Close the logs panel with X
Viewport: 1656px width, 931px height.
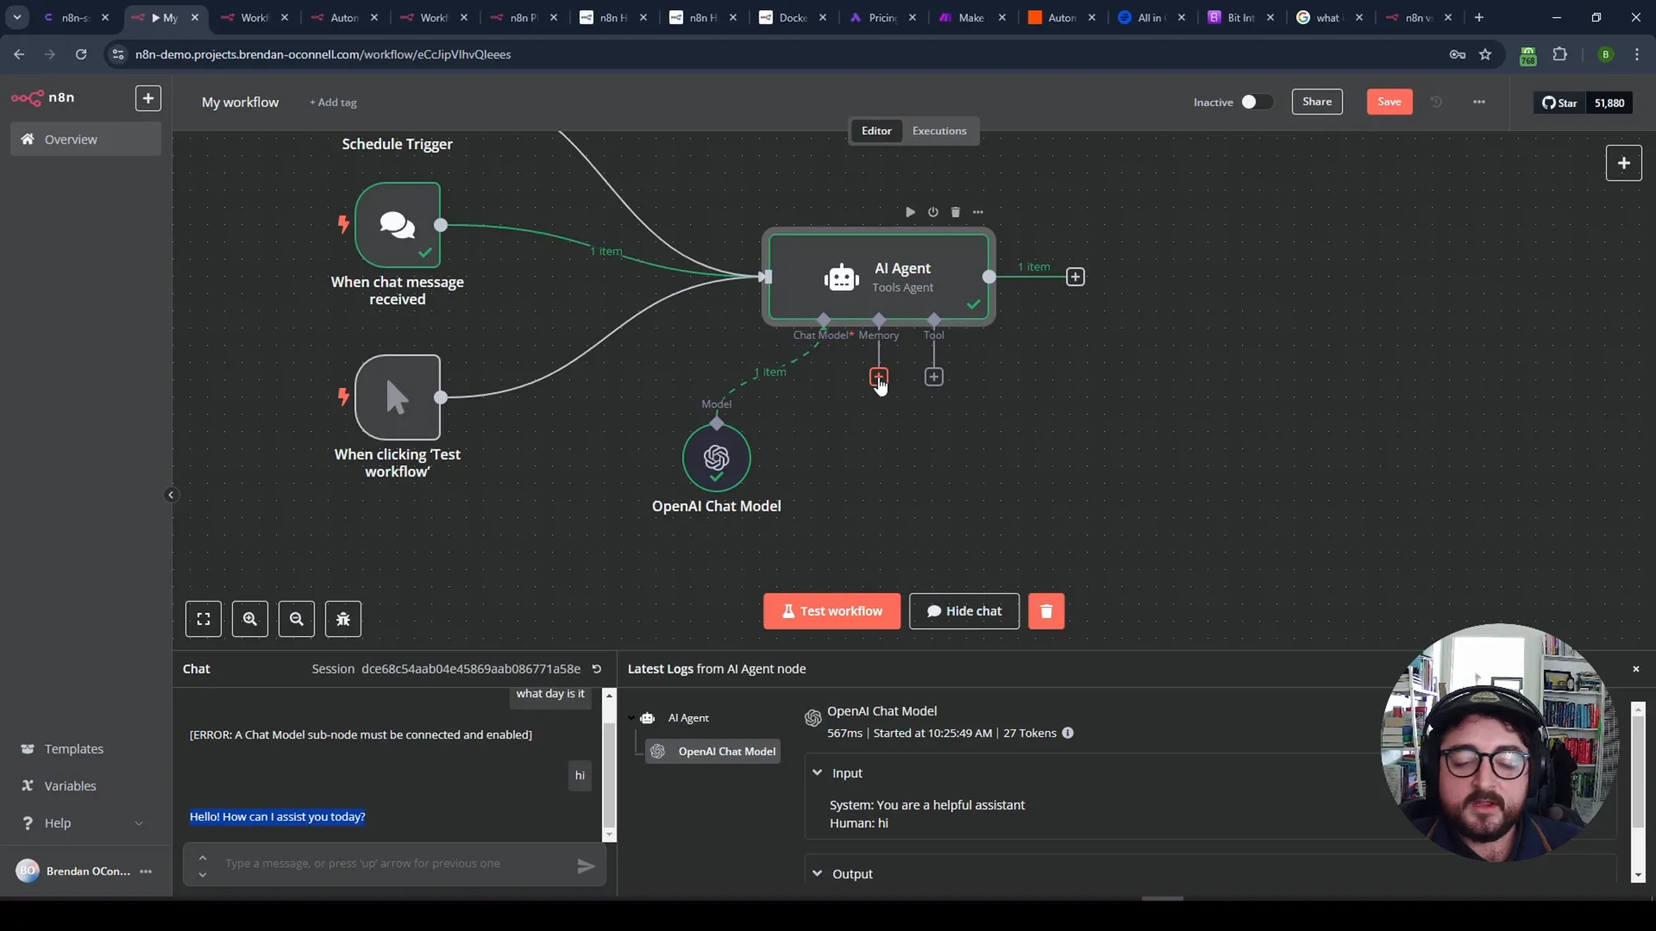click(x=1635, y=669)
